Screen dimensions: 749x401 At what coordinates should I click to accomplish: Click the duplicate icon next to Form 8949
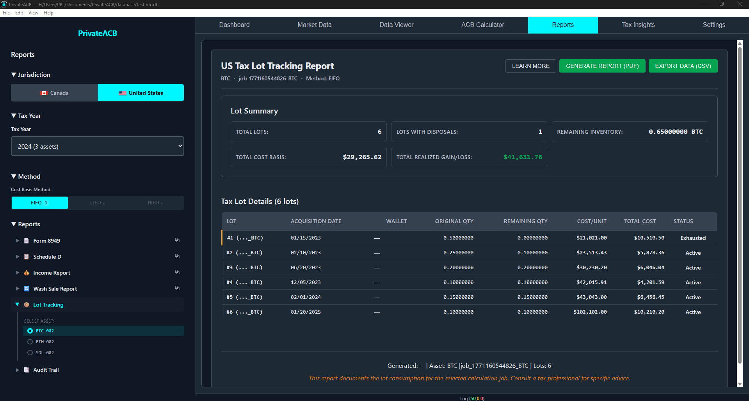(177, 240)
